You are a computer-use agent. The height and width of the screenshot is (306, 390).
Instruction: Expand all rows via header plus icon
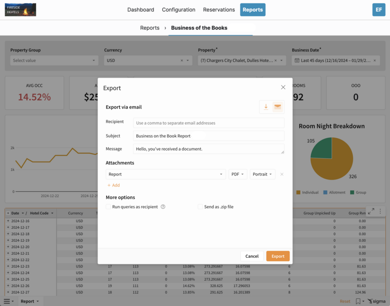(x=8, y=213)
